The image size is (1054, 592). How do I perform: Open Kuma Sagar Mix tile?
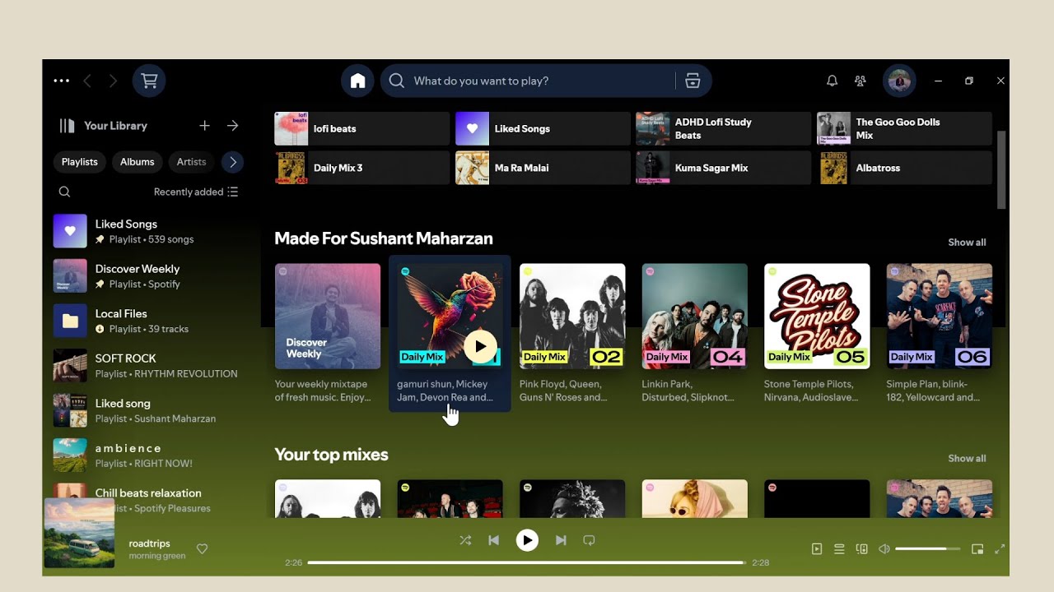coord(724,168)
